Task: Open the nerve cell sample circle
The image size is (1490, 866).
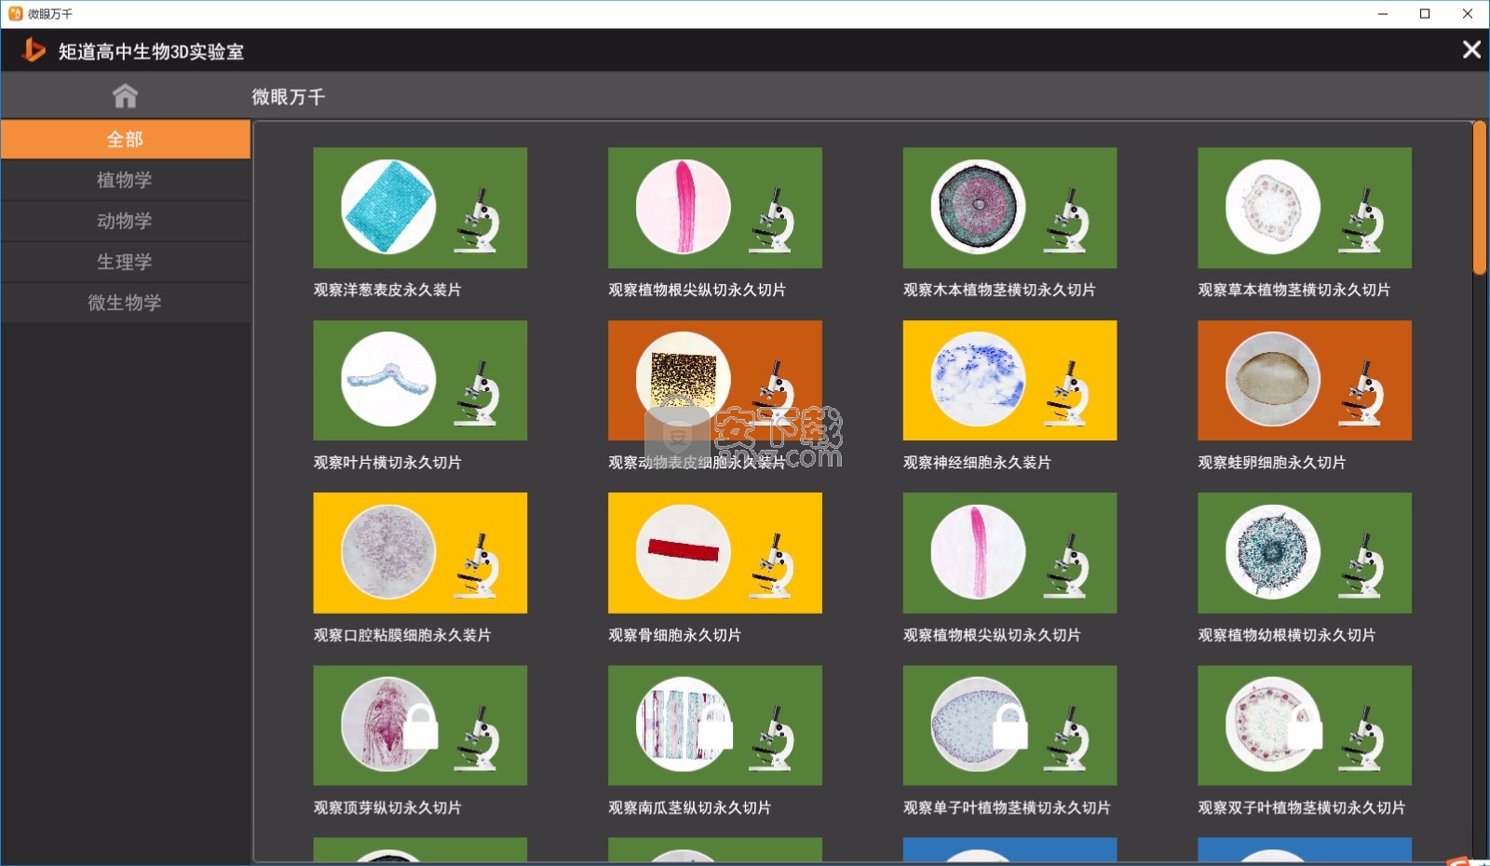Action: 978,379
